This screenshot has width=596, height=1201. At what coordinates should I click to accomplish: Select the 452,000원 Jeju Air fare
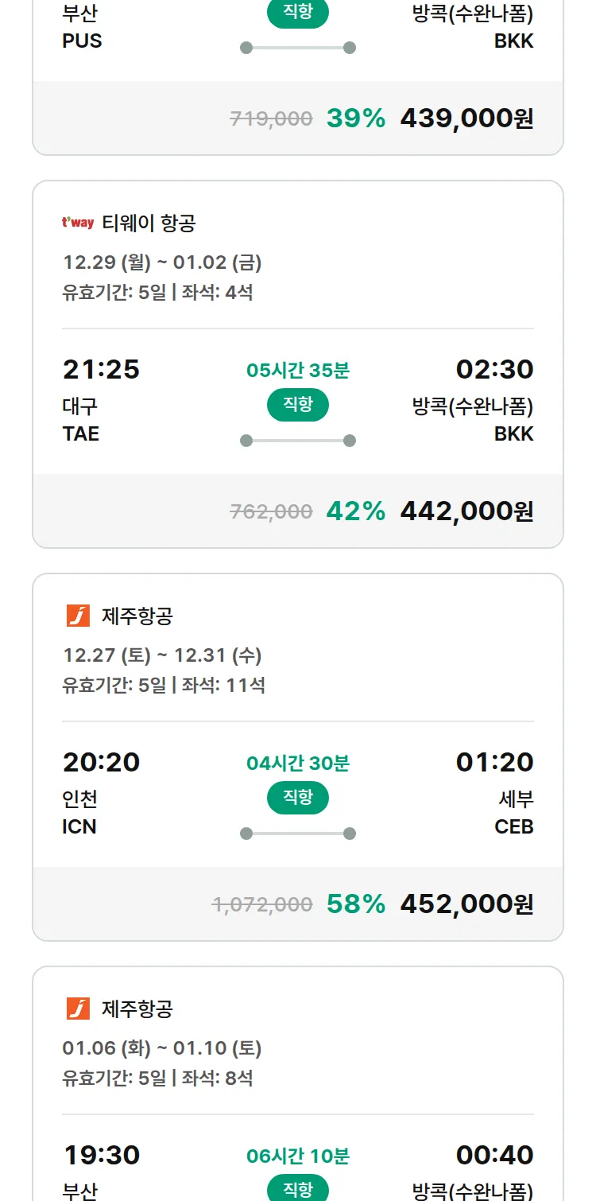(466, 904)
